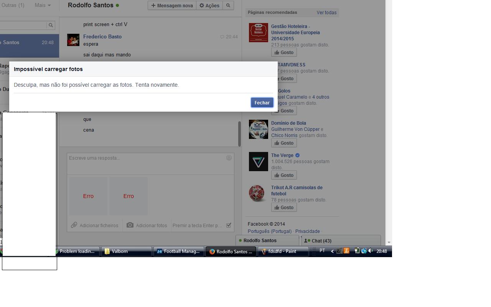Close the photo upload error dialog with Fechar
This screenshot has height=307, width=491.
pos(262,102)
